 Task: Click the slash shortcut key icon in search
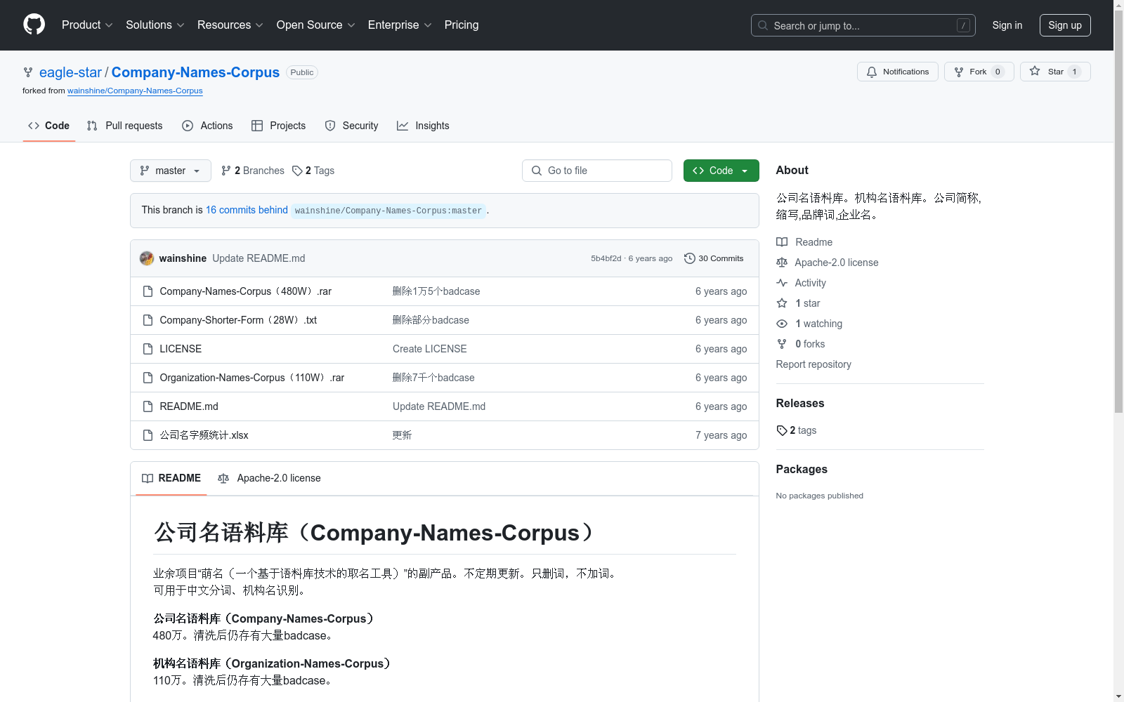pos(963,25)
